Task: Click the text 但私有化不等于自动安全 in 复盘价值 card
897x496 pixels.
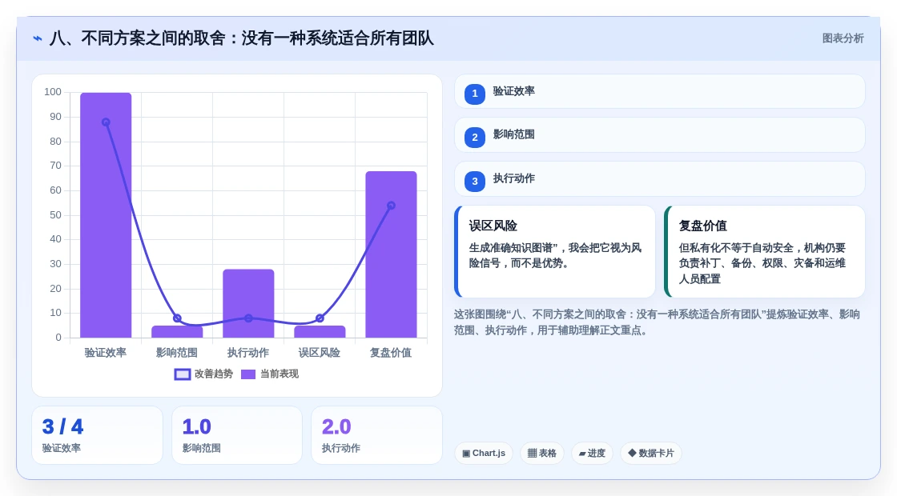Action: 736,247
